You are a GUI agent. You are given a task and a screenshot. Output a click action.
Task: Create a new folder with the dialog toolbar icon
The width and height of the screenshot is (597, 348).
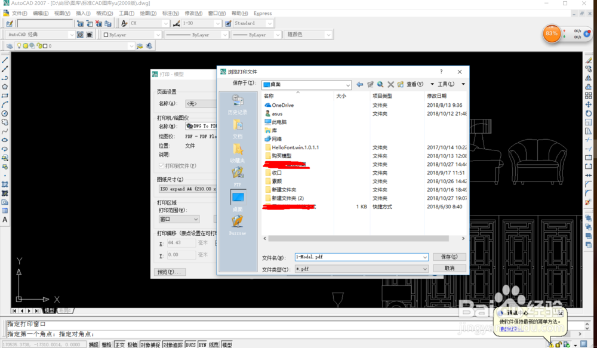400,84
